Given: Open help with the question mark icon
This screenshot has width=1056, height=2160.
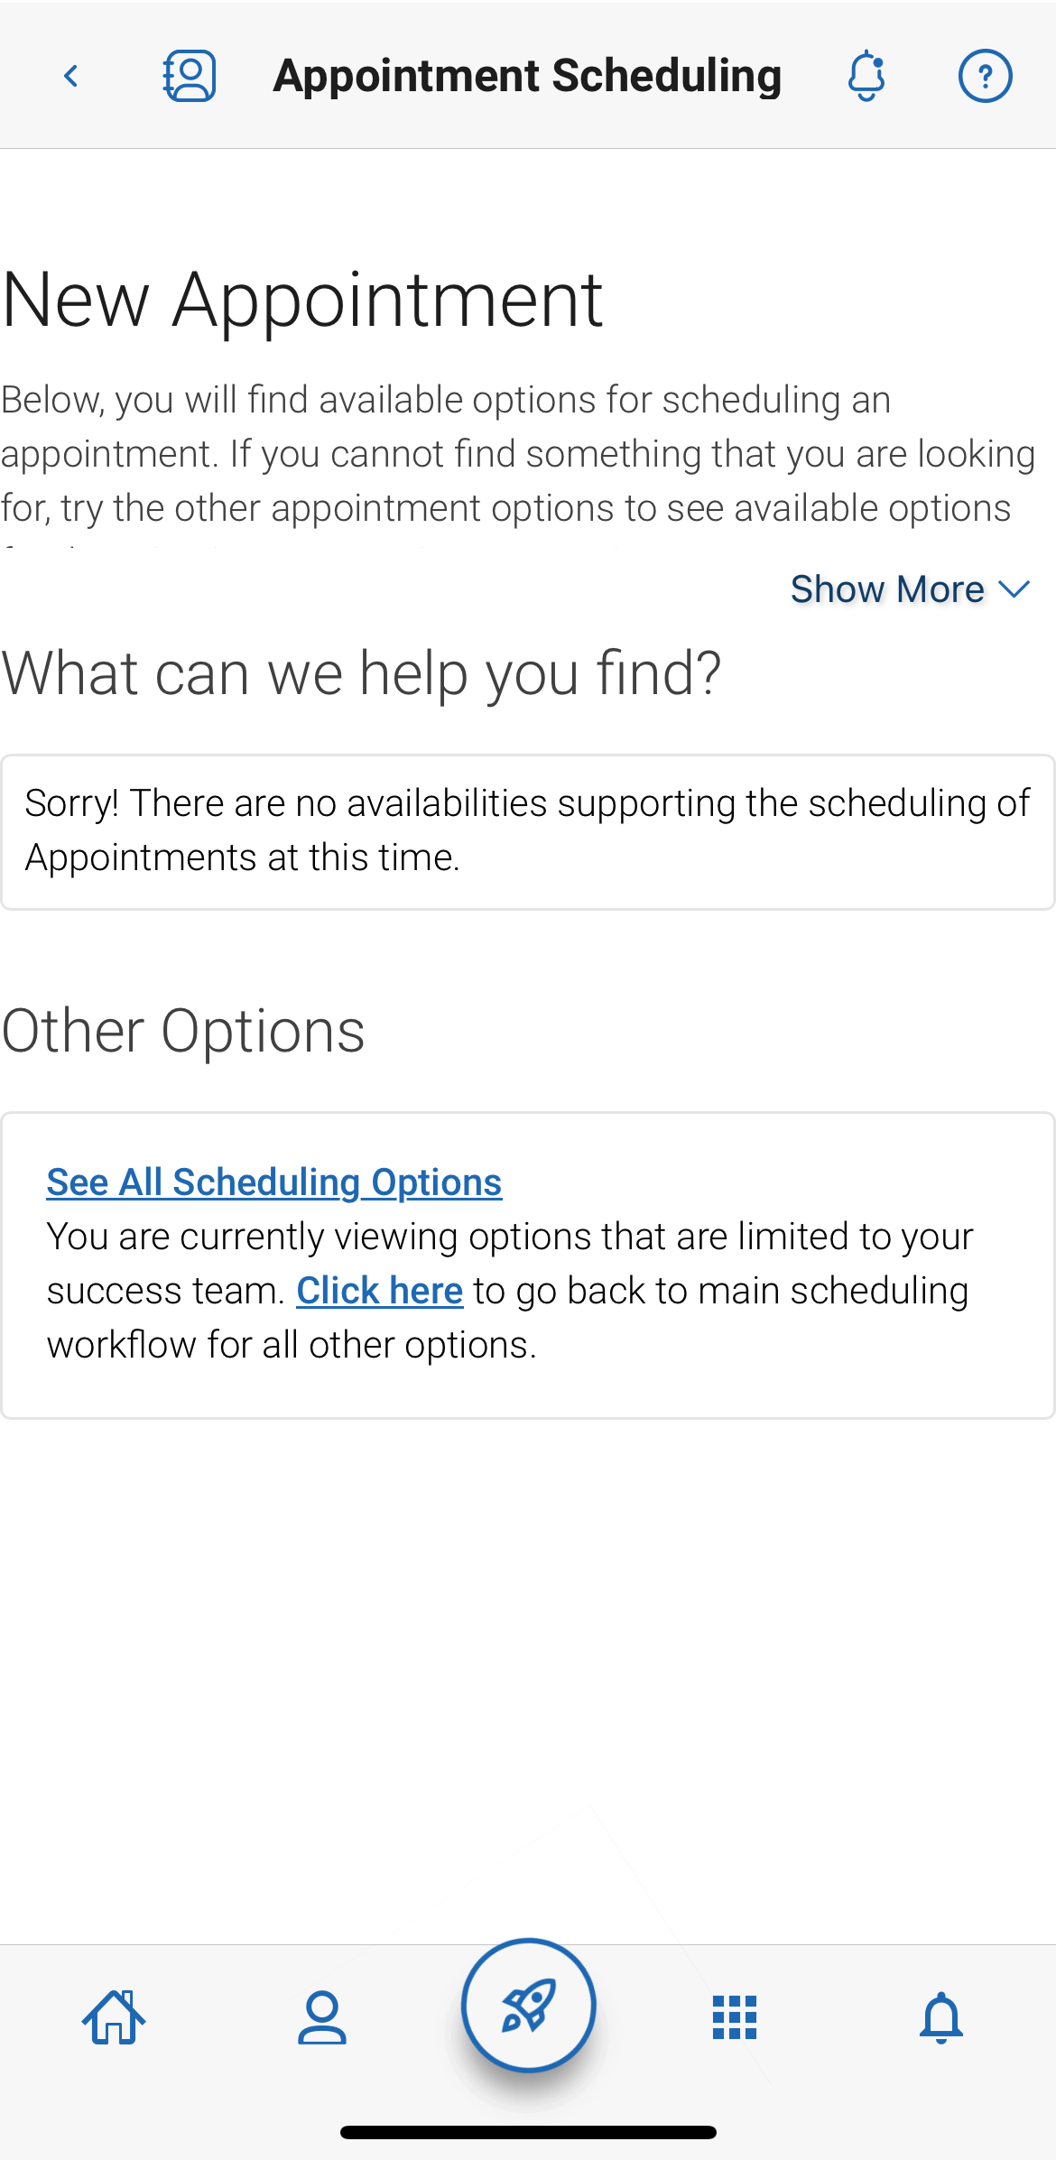Looking at the screenshot, I should click(985, 76).
